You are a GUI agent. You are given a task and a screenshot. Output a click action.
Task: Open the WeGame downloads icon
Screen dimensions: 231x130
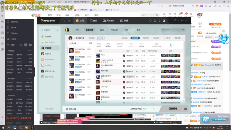[x=159, y=21]
